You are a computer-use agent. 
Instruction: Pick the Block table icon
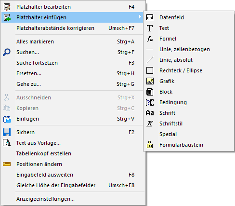(x=150, y=92)
